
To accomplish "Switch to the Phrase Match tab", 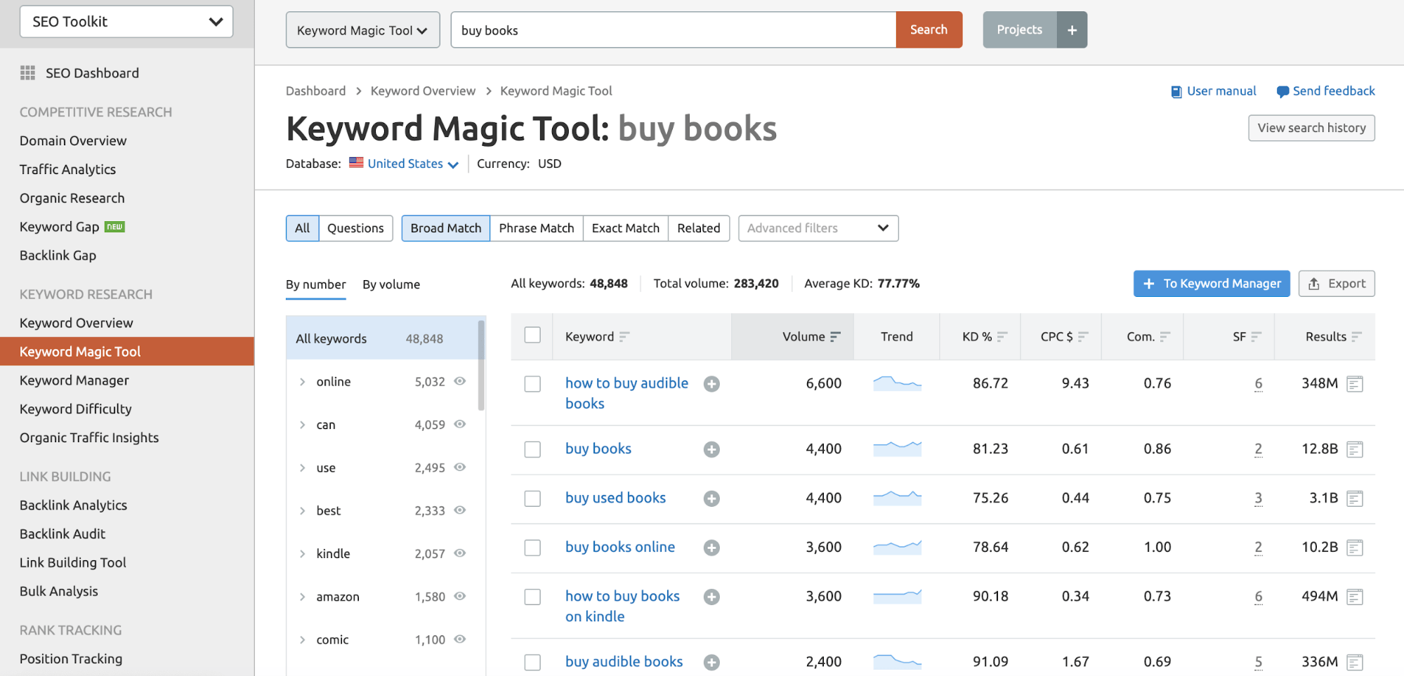I will (536, 228).
